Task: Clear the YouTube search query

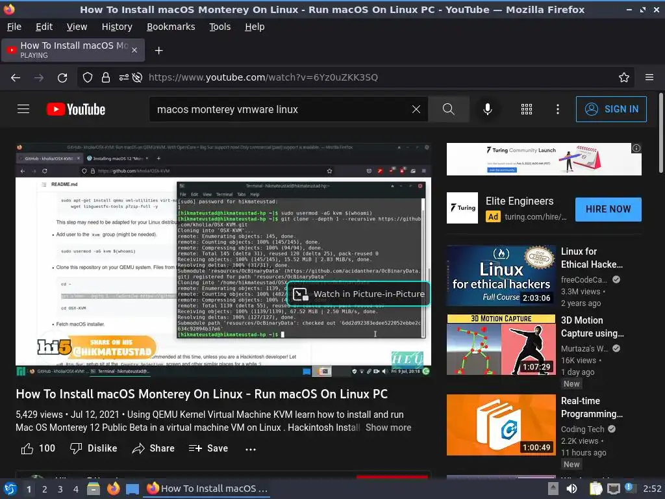Action: (416, 109)
